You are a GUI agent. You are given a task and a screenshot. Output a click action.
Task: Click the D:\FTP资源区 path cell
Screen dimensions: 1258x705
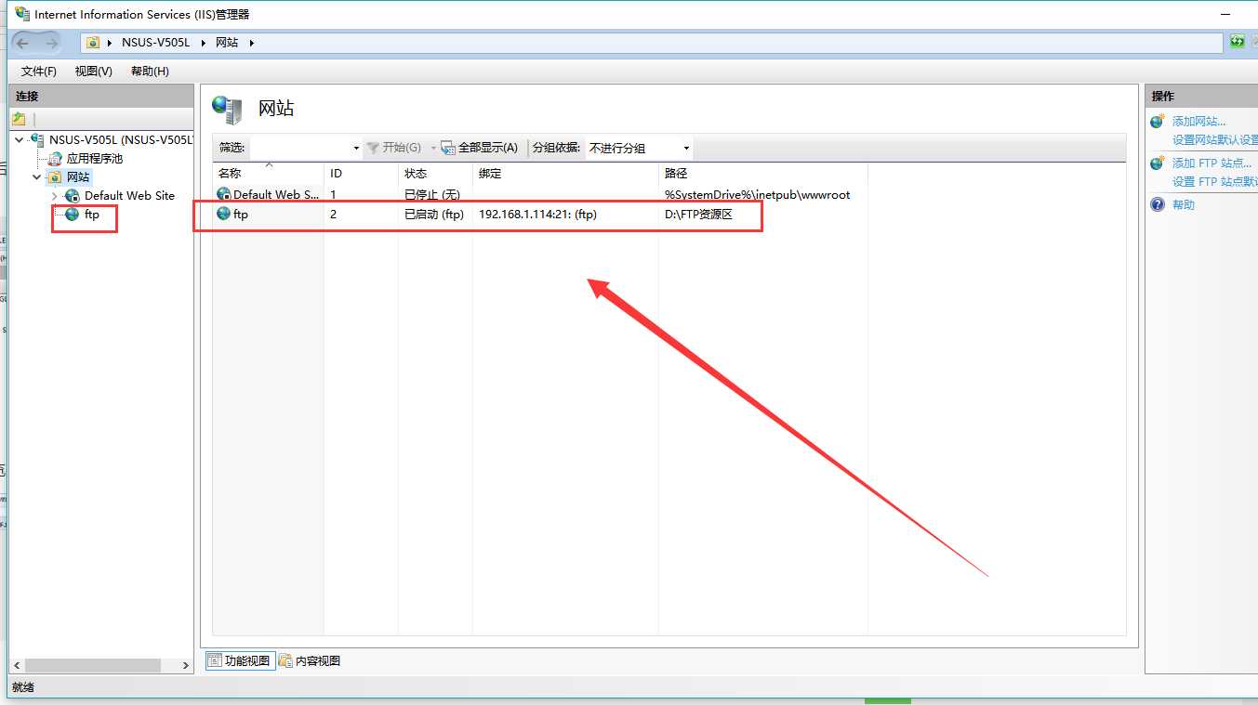click(699, 215)
